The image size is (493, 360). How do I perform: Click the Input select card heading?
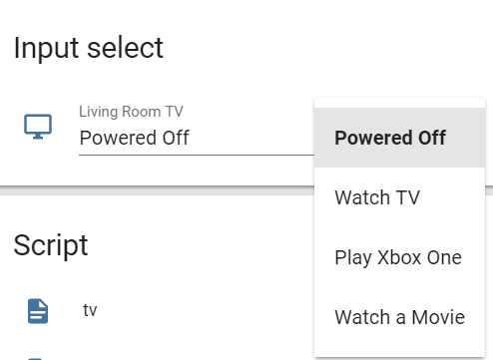click(89, 48)
